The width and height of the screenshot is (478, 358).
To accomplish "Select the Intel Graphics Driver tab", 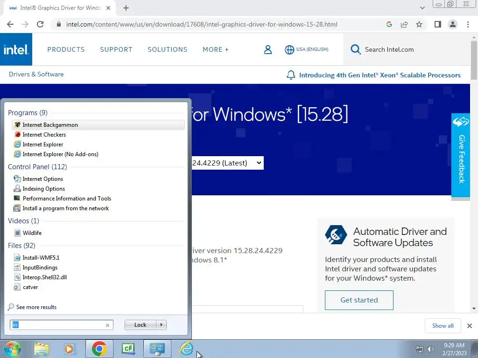I will pyautogui.click(x=60, y=8).
